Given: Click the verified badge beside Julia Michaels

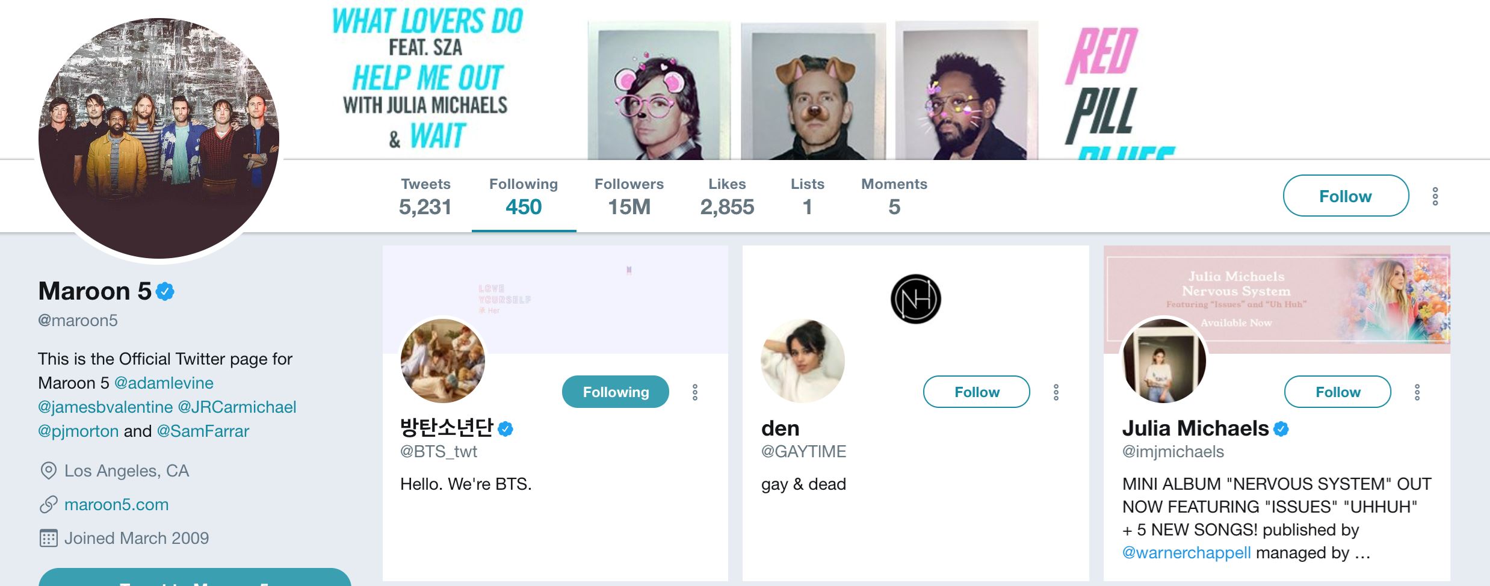Looking at the screenshot, I should point(1281,428).
